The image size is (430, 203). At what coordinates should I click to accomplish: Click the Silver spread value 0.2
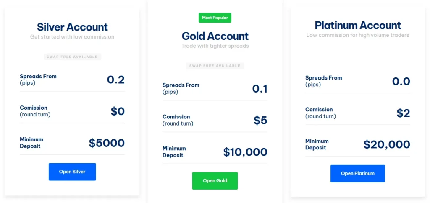click(x=116, y=80)
